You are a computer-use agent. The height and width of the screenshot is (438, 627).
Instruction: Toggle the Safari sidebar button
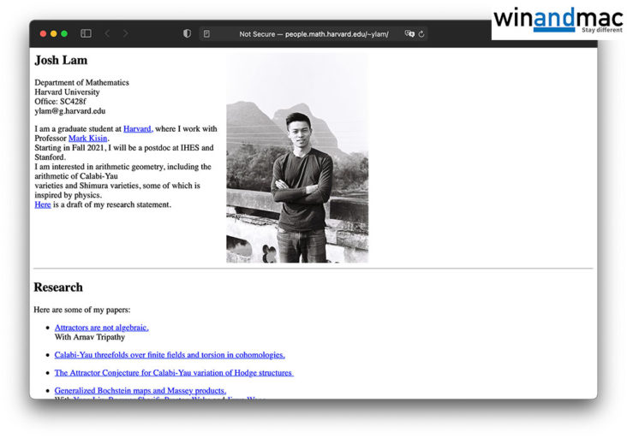tap(86, 33)
